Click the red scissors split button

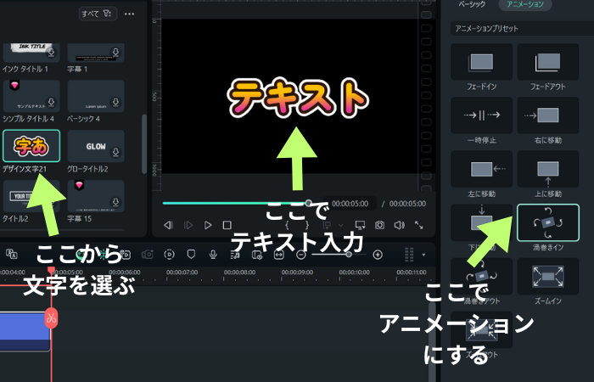(51, 318)
